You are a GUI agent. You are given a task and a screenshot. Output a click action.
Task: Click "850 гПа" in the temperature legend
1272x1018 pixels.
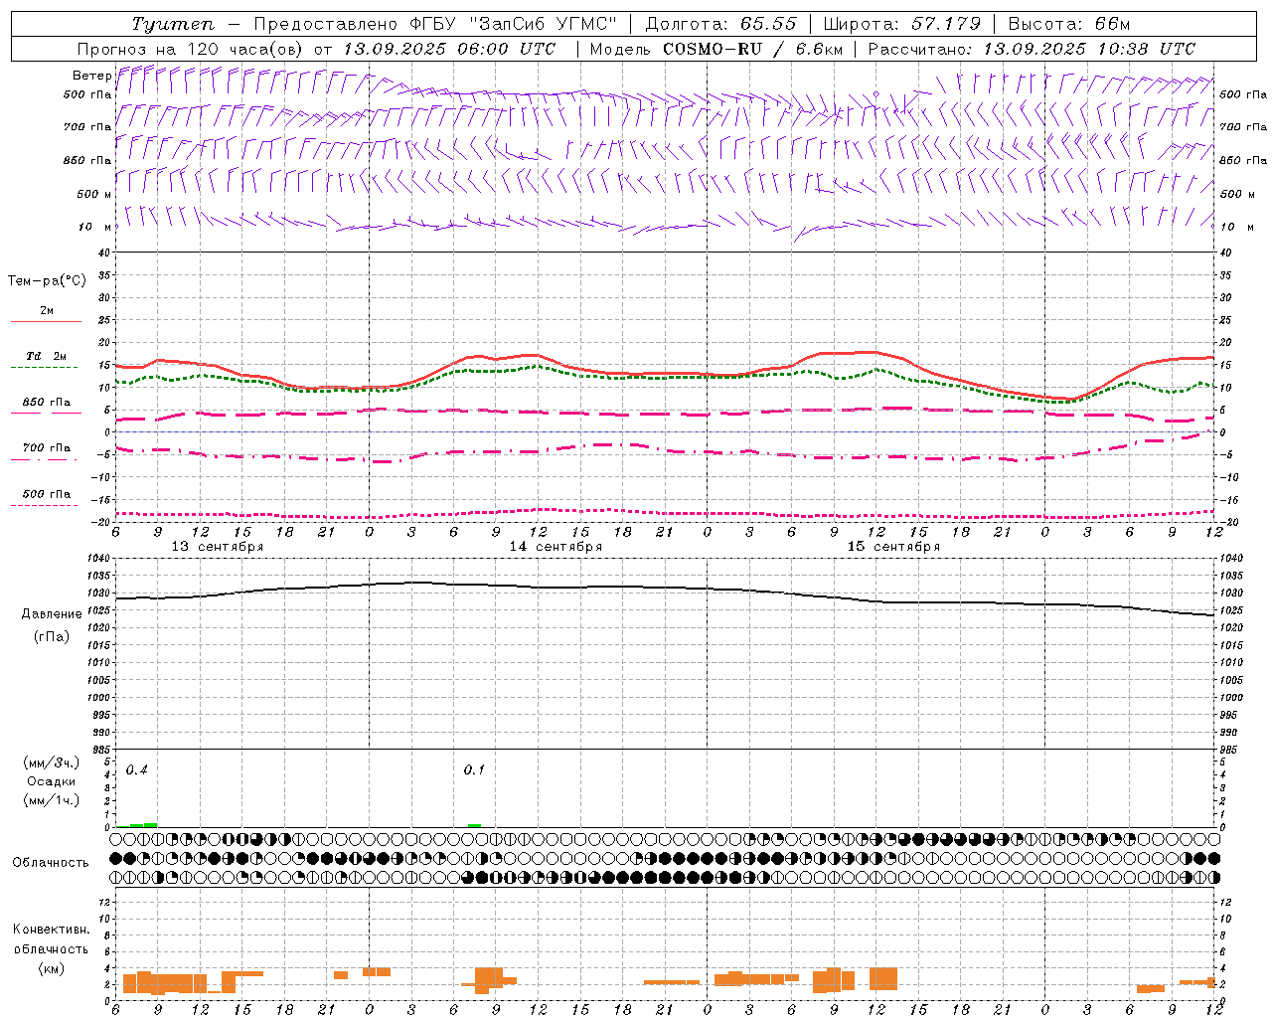47,403
